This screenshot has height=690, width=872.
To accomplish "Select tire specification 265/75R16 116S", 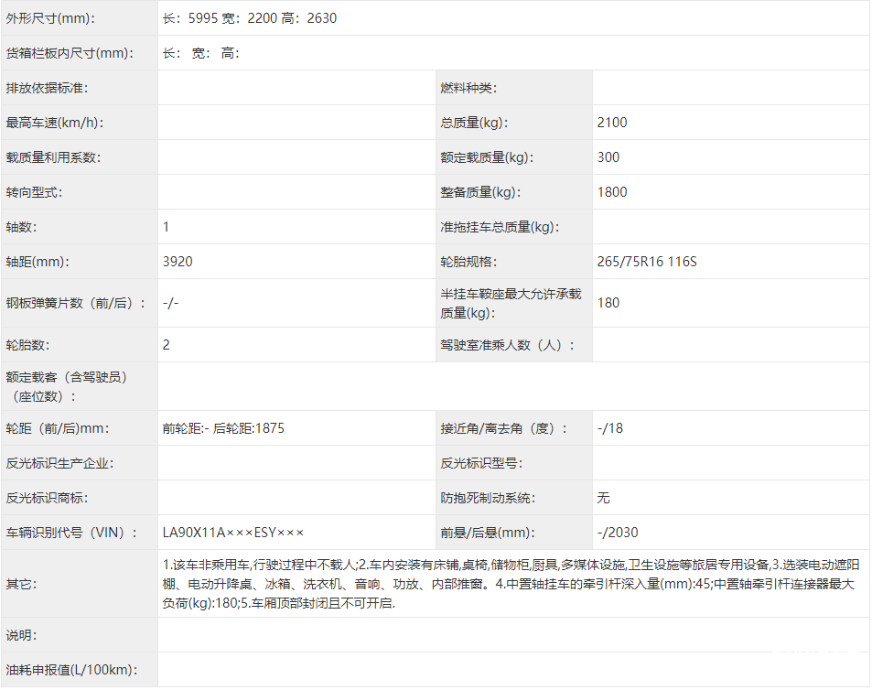I will (647, 262).
